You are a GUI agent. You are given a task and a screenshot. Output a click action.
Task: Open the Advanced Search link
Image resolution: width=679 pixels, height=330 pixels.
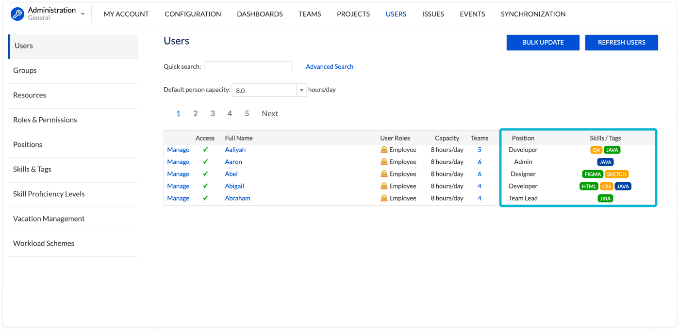click(x=329, y=66)
